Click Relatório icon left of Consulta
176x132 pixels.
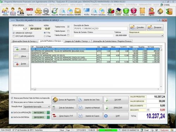tap(70, 11)
